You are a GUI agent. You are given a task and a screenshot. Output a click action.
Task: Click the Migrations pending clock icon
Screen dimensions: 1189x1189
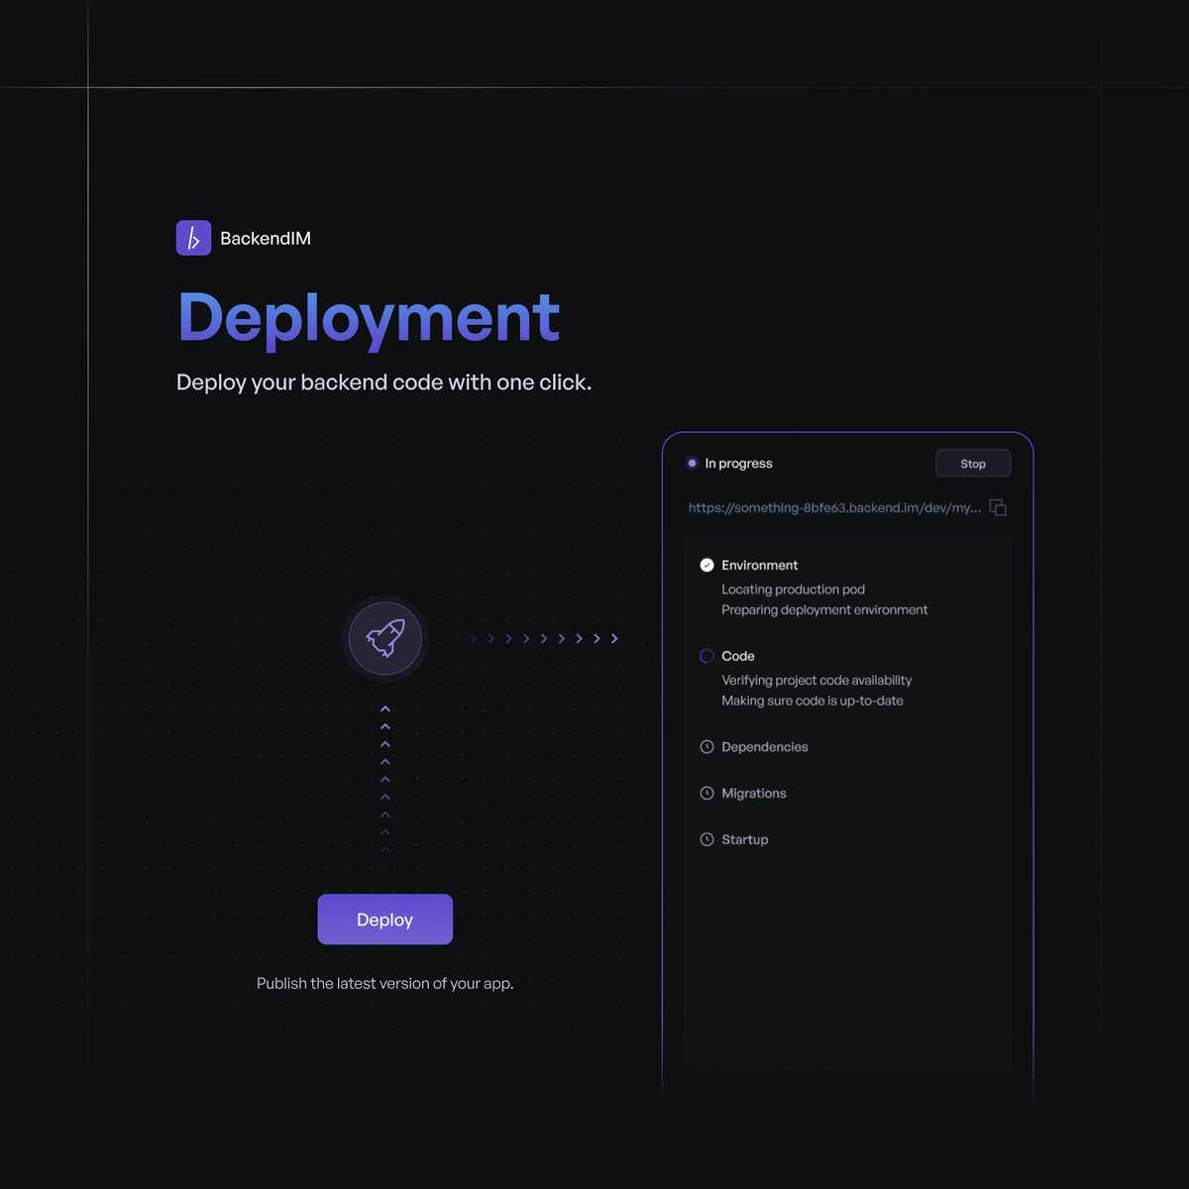tap(706, 794)
